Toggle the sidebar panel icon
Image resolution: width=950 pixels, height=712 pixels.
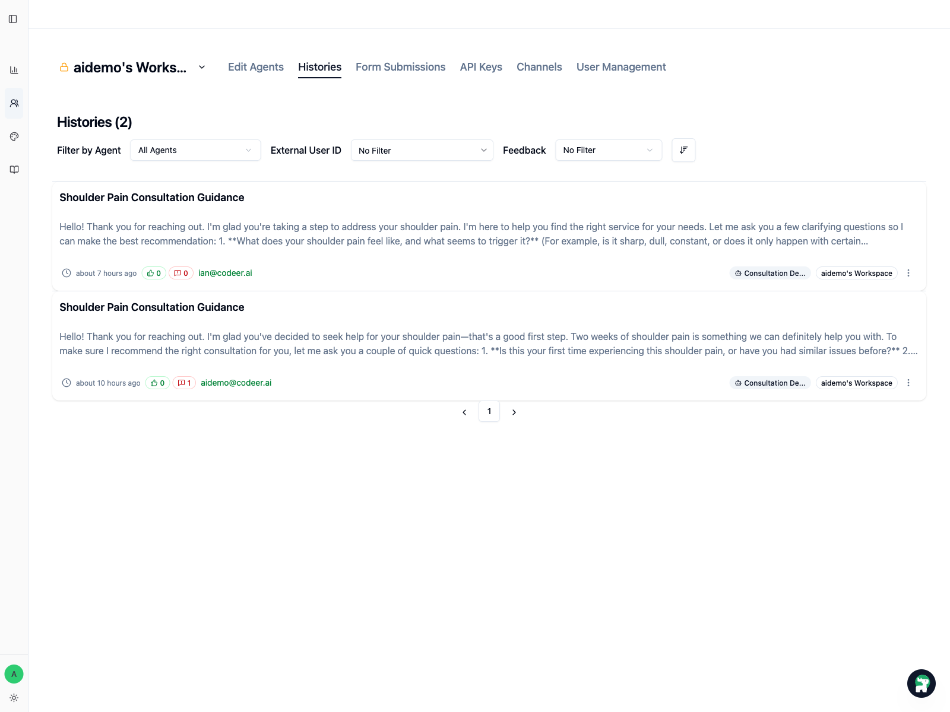coord(13,19)
